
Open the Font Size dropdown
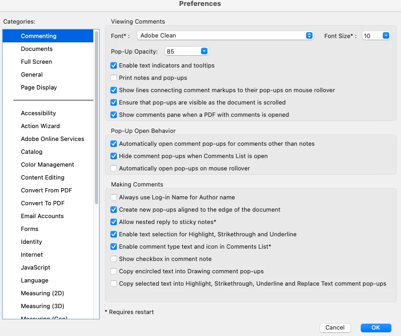pos(376,35)
